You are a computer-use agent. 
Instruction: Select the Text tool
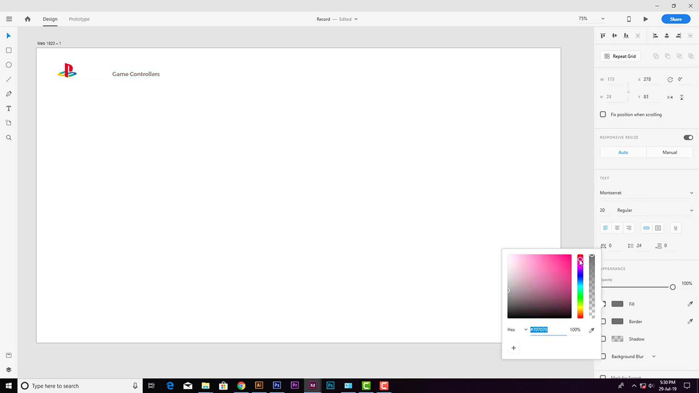[9, 108]
